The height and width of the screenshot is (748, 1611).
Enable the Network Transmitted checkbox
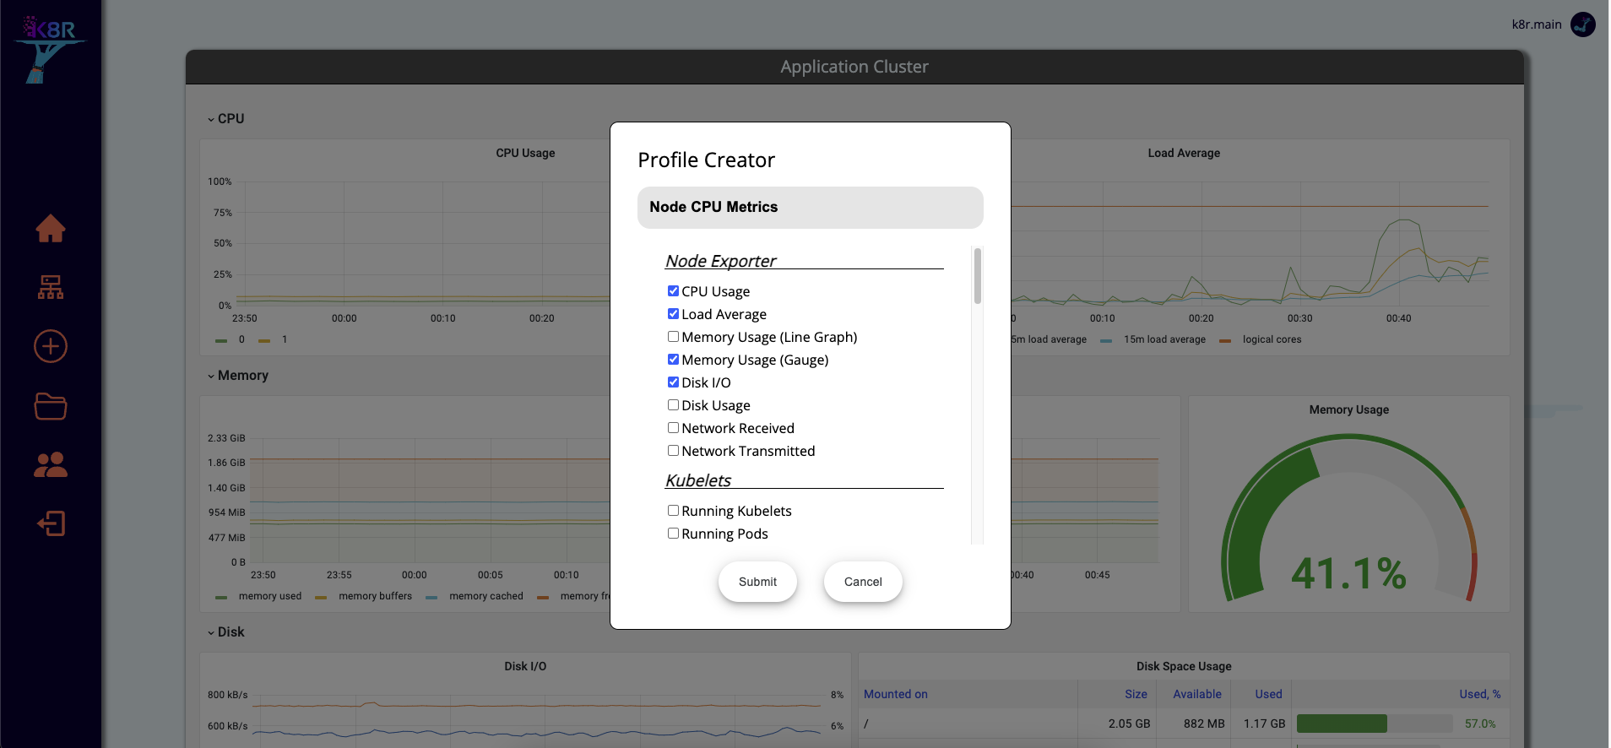tap(673, 450)
